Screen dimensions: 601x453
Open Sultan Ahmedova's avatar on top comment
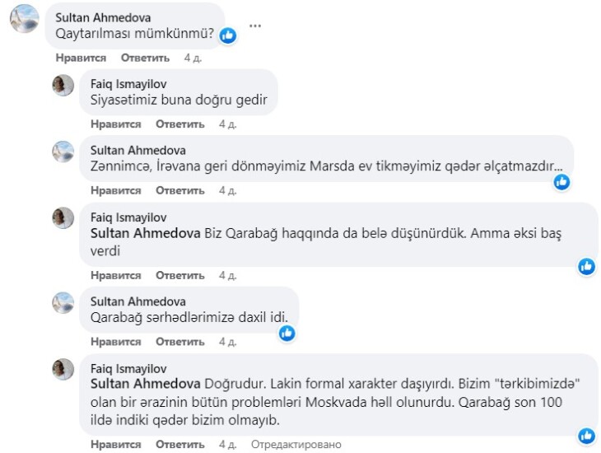pyautogui.click(x=24, y=18)
